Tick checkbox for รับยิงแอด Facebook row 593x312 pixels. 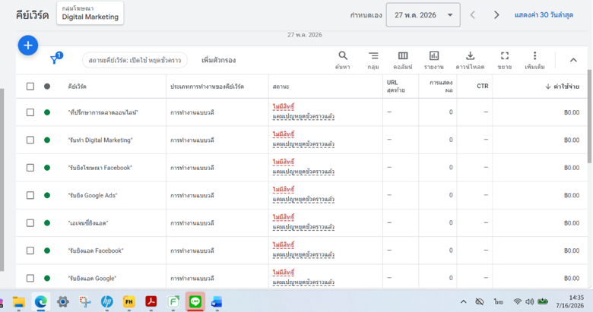click(x=30, y=251)
